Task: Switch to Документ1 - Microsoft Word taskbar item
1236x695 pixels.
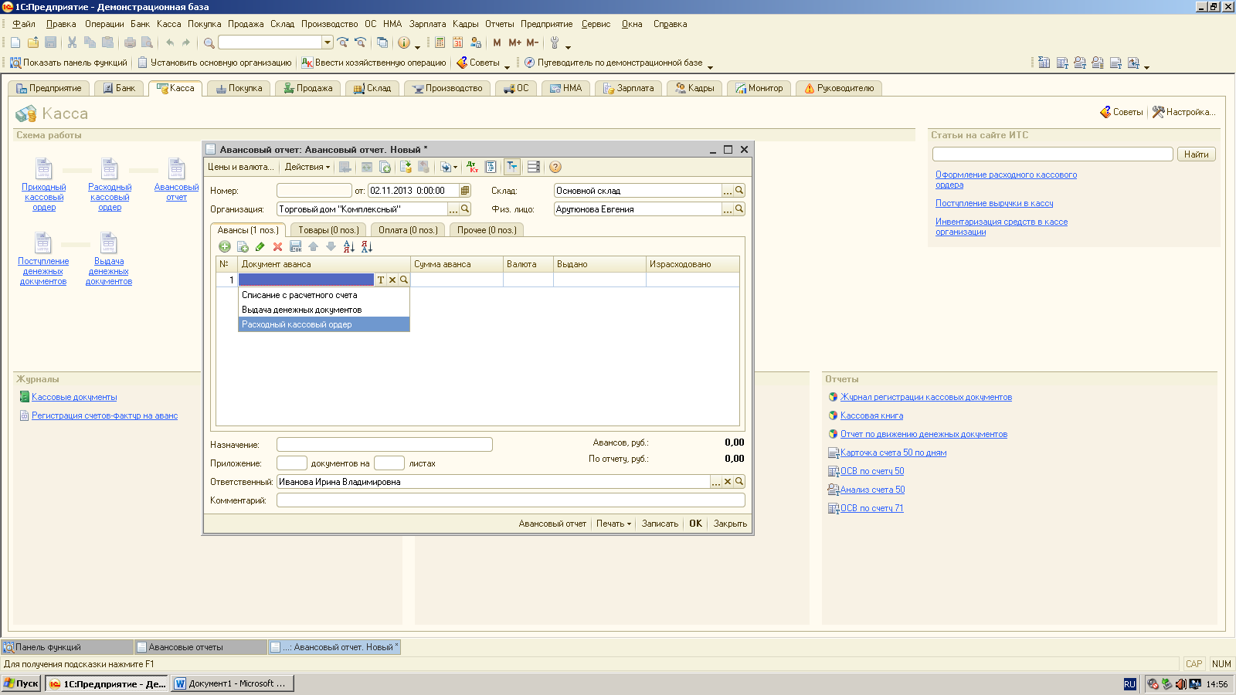Action: pos(233,683)
